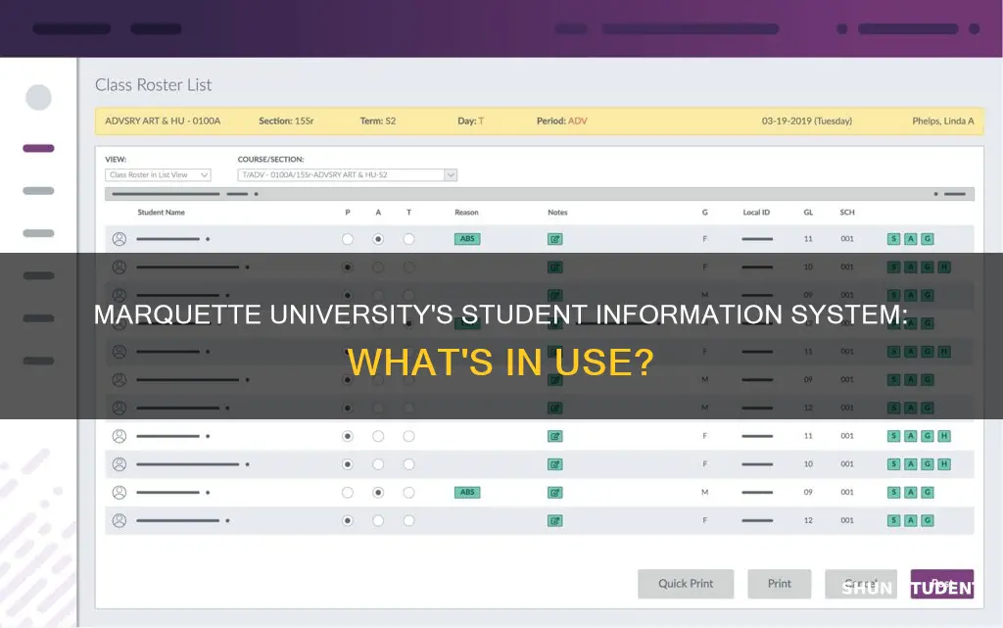Image resolution: width=1003 pixels, height=628 pixels.
Task: Click the S badge in the third-to-last row (grade 10)
Action: (893, 464)
